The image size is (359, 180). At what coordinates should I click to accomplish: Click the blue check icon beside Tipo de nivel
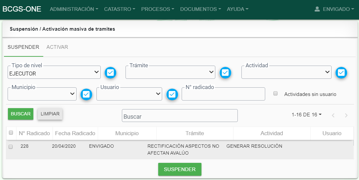(111, 73)
